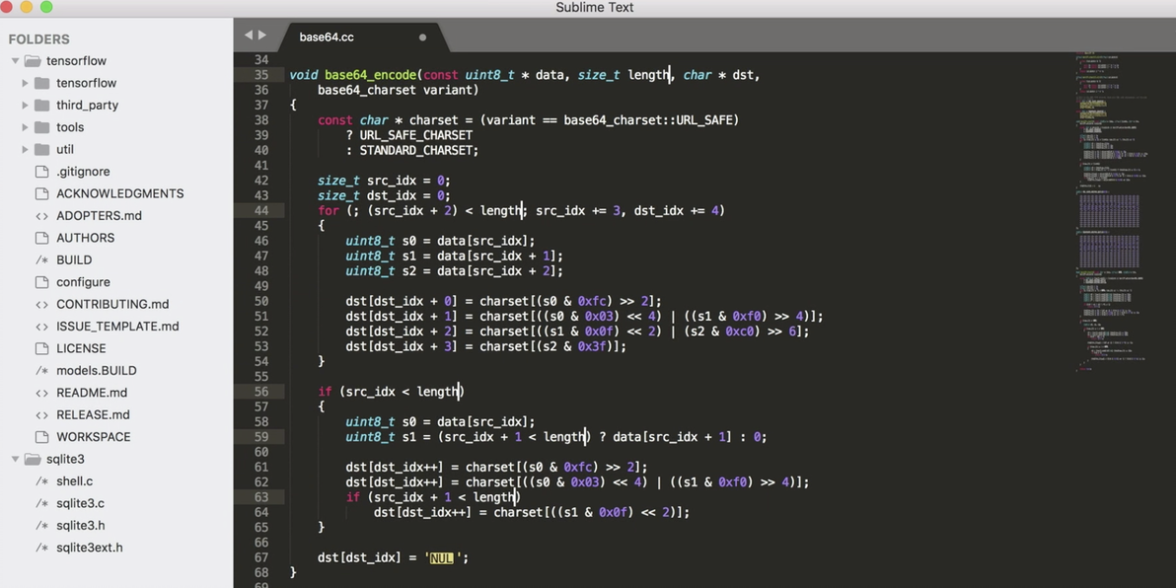Expand the tools folder arrow

pyautogui.click(x=25, y=127)
